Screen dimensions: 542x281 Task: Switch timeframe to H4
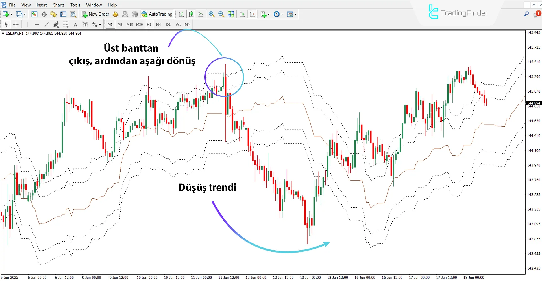[158, 25]
